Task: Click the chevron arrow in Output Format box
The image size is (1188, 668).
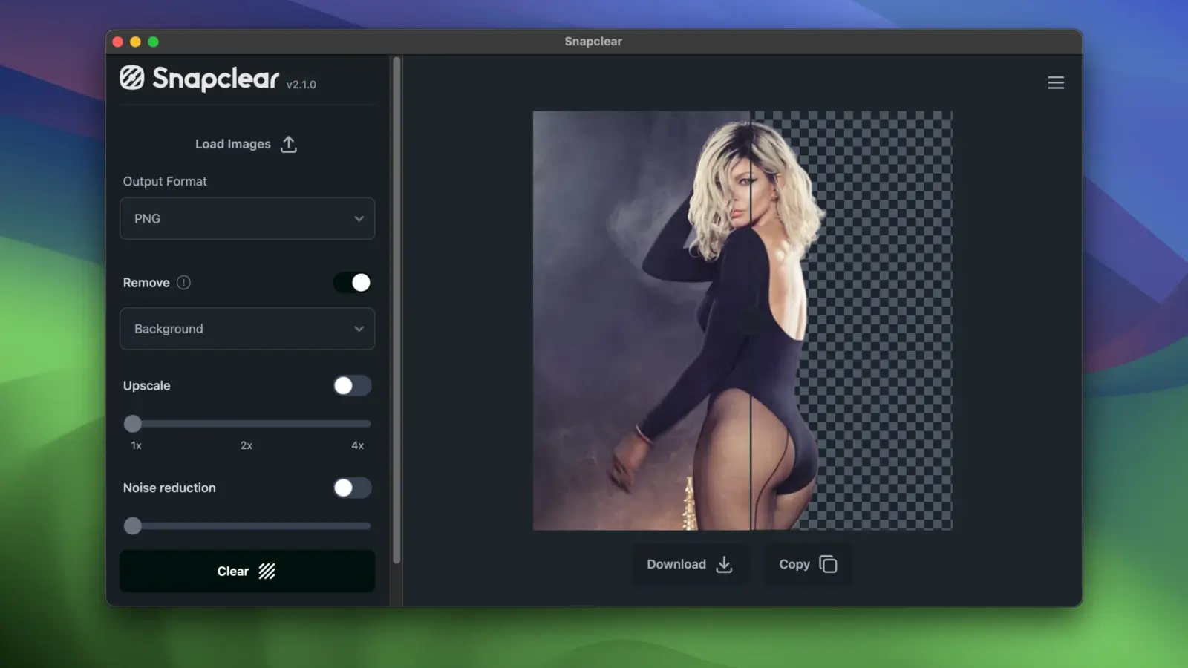Action: coord(359,219)
